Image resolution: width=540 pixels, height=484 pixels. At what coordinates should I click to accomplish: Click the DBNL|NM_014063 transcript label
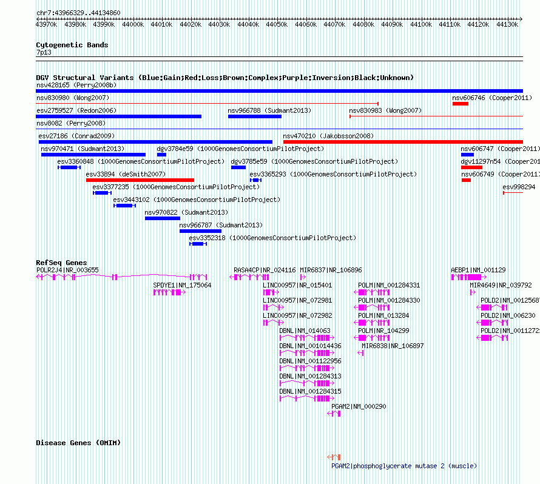tap(305, 331)
